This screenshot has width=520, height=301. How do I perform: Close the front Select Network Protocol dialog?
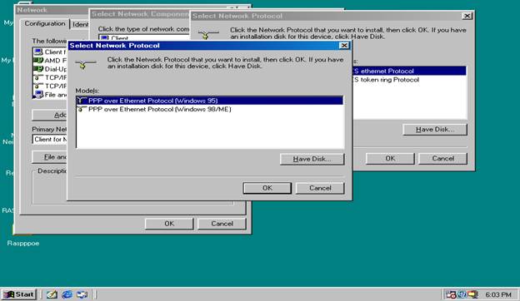click(344, 45)
